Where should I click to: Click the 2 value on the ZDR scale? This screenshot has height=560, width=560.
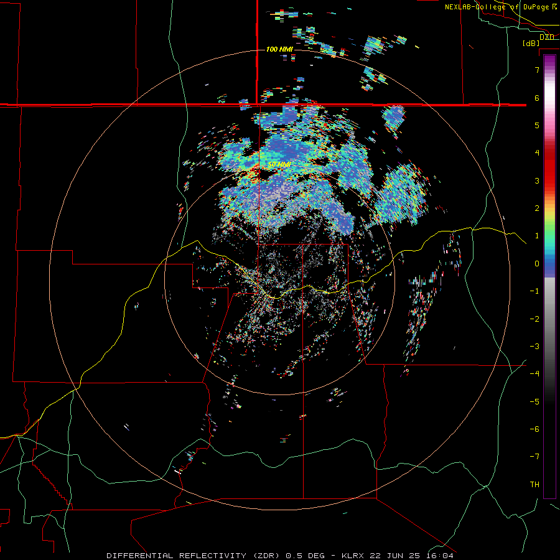click(x=537, y=208)
